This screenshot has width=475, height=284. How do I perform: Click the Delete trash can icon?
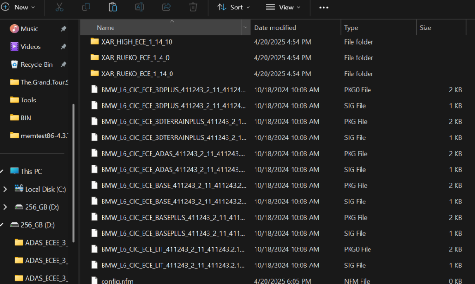193,7
